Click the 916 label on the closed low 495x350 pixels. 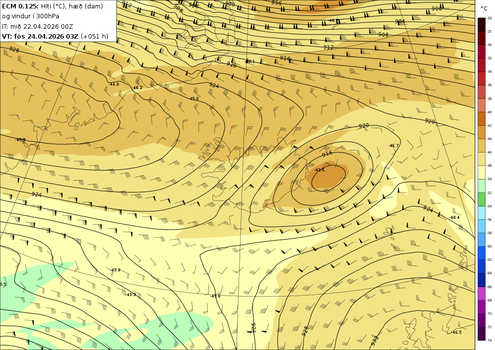327,153
